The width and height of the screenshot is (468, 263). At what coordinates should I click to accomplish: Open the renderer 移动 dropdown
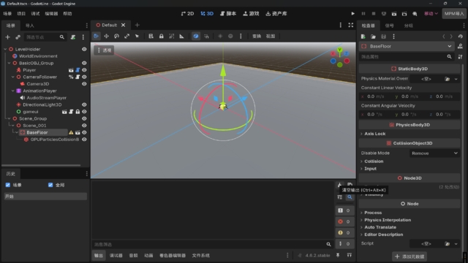coord(431,14)
